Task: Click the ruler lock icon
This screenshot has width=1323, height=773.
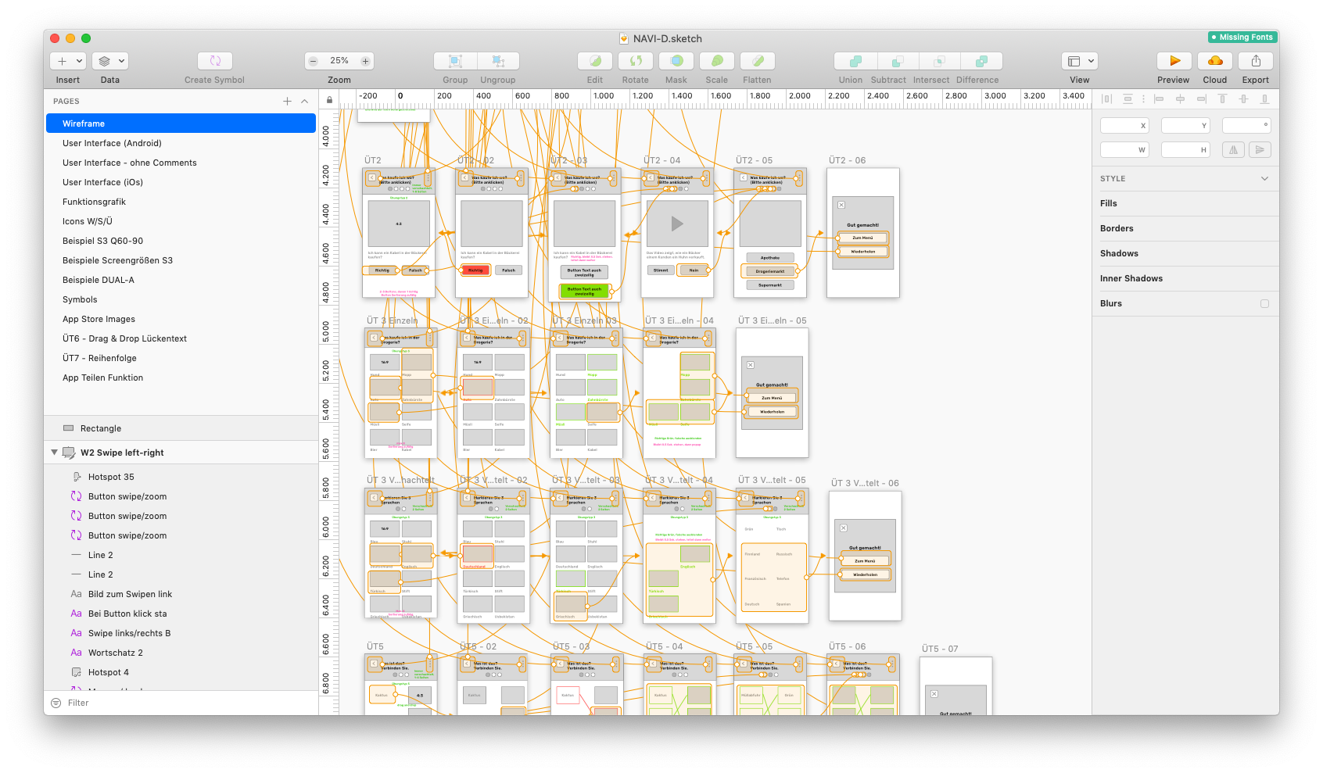Action: pyautogui.click(x=329, y=99)
